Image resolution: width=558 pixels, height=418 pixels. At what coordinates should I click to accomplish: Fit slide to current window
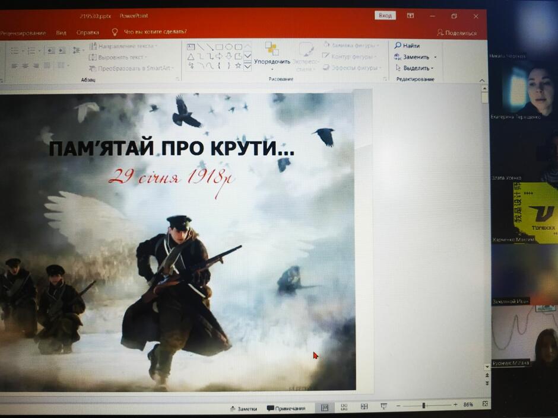coord(485,404)
